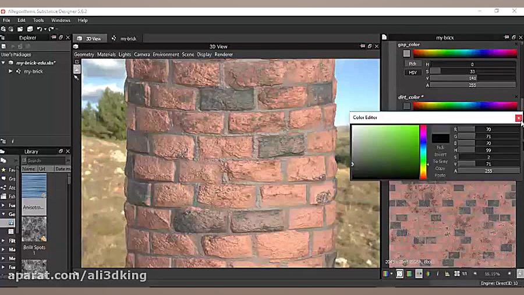Collapse the Ge library category
This screenshot has width=524, height=295.
3,214
